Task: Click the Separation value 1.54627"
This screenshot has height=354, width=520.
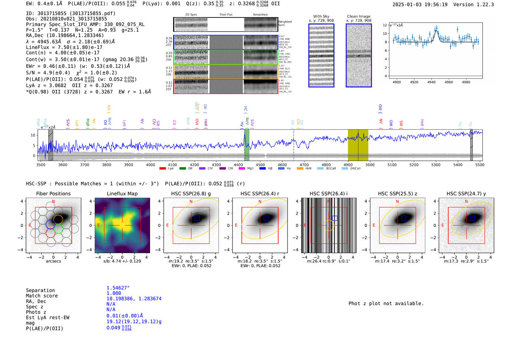Action: pyautogui.click(x=118, y=288)
